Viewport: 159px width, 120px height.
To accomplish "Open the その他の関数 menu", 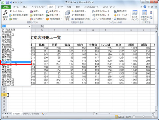I will click(54, 19).
